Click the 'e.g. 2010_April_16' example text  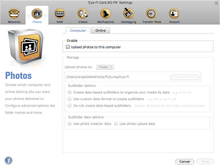[x=161, y=99]
